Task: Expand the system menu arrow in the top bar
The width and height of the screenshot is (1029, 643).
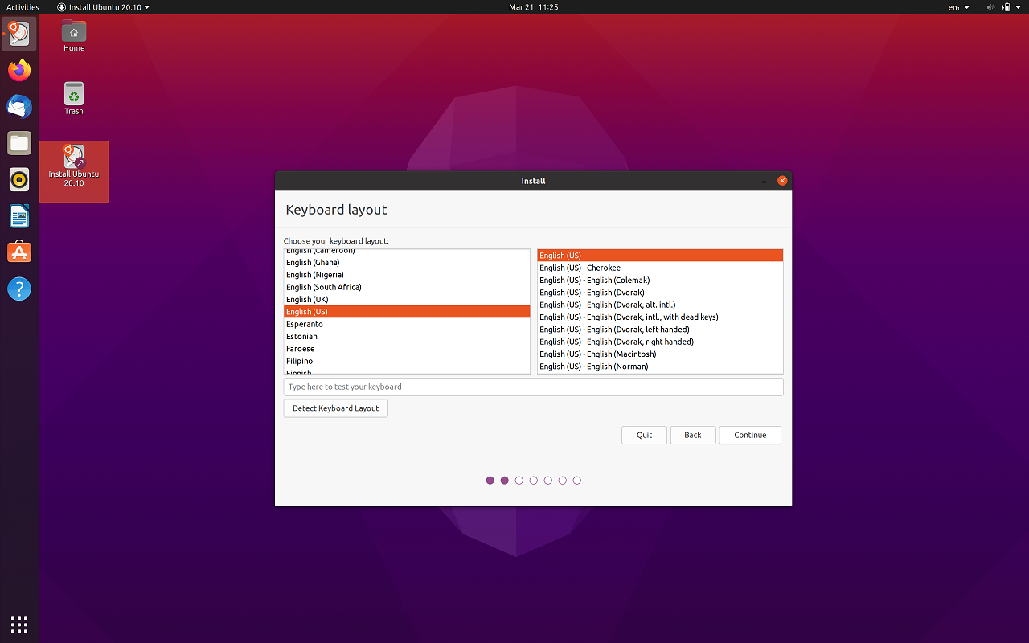Action: click(1019, 7)
